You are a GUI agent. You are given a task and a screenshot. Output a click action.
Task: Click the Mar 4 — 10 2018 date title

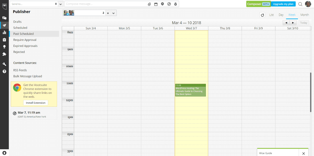coord(186,23)
